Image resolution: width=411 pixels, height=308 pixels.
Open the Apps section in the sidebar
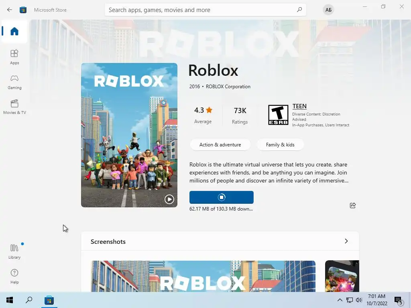point(14,57)
